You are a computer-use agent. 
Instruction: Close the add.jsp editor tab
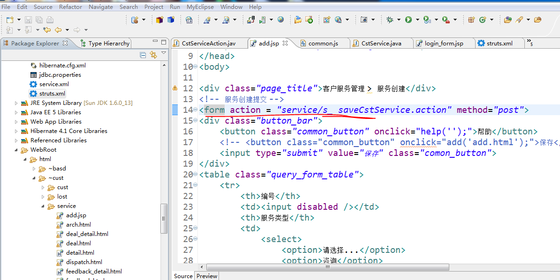(285, 43)
